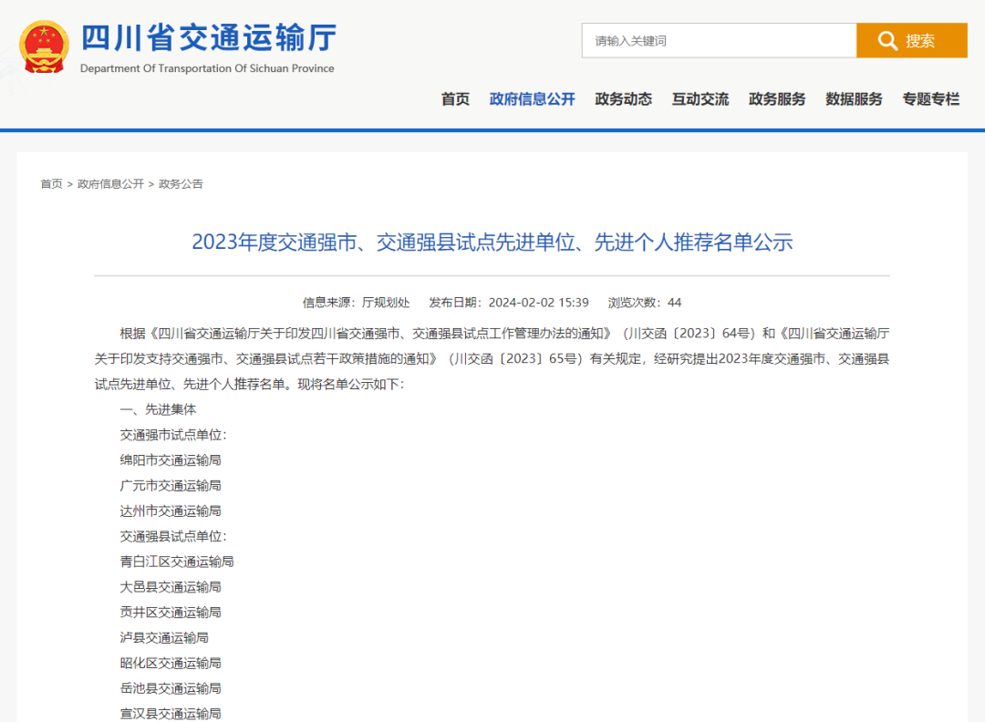Open the 专题专栏 navigation menu
This screenshot has width=985, height=722.
(931, 99)
